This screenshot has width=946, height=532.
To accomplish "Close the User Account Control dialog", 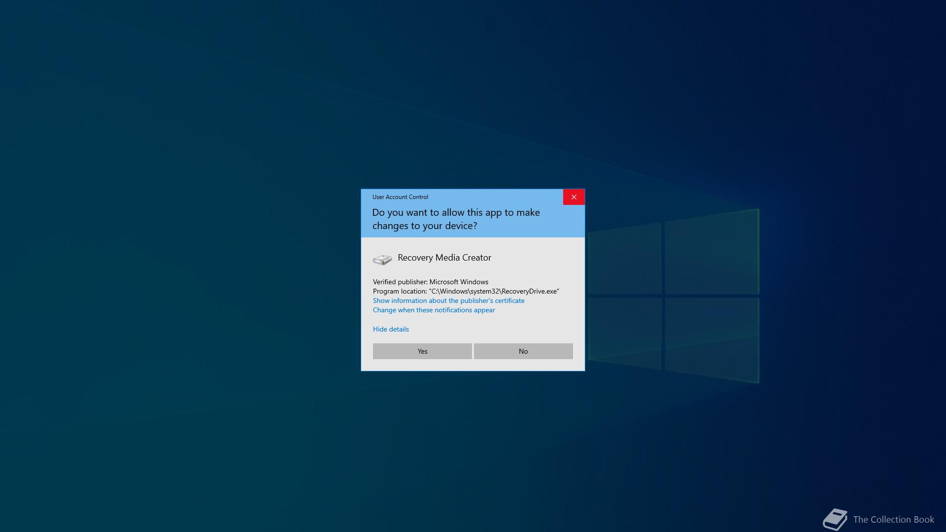I will (574, 197).
